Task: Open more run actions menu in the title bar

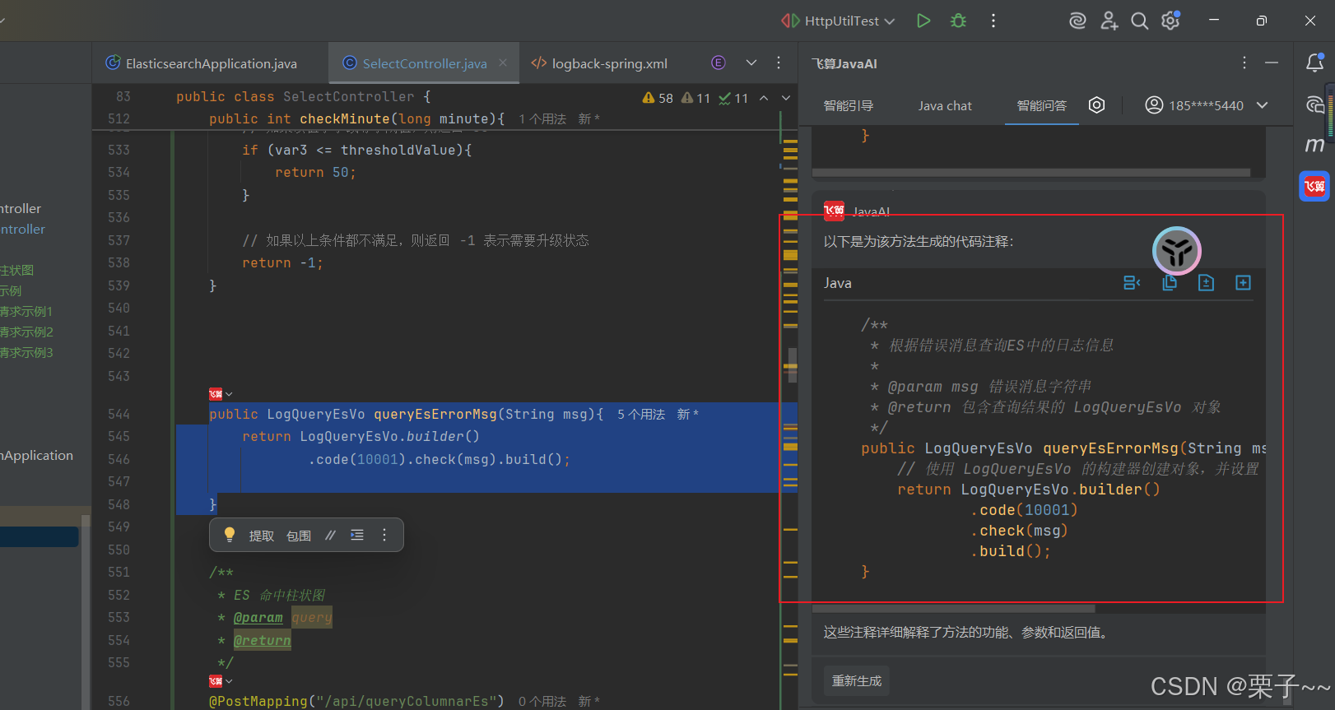Action: point(993,21)
